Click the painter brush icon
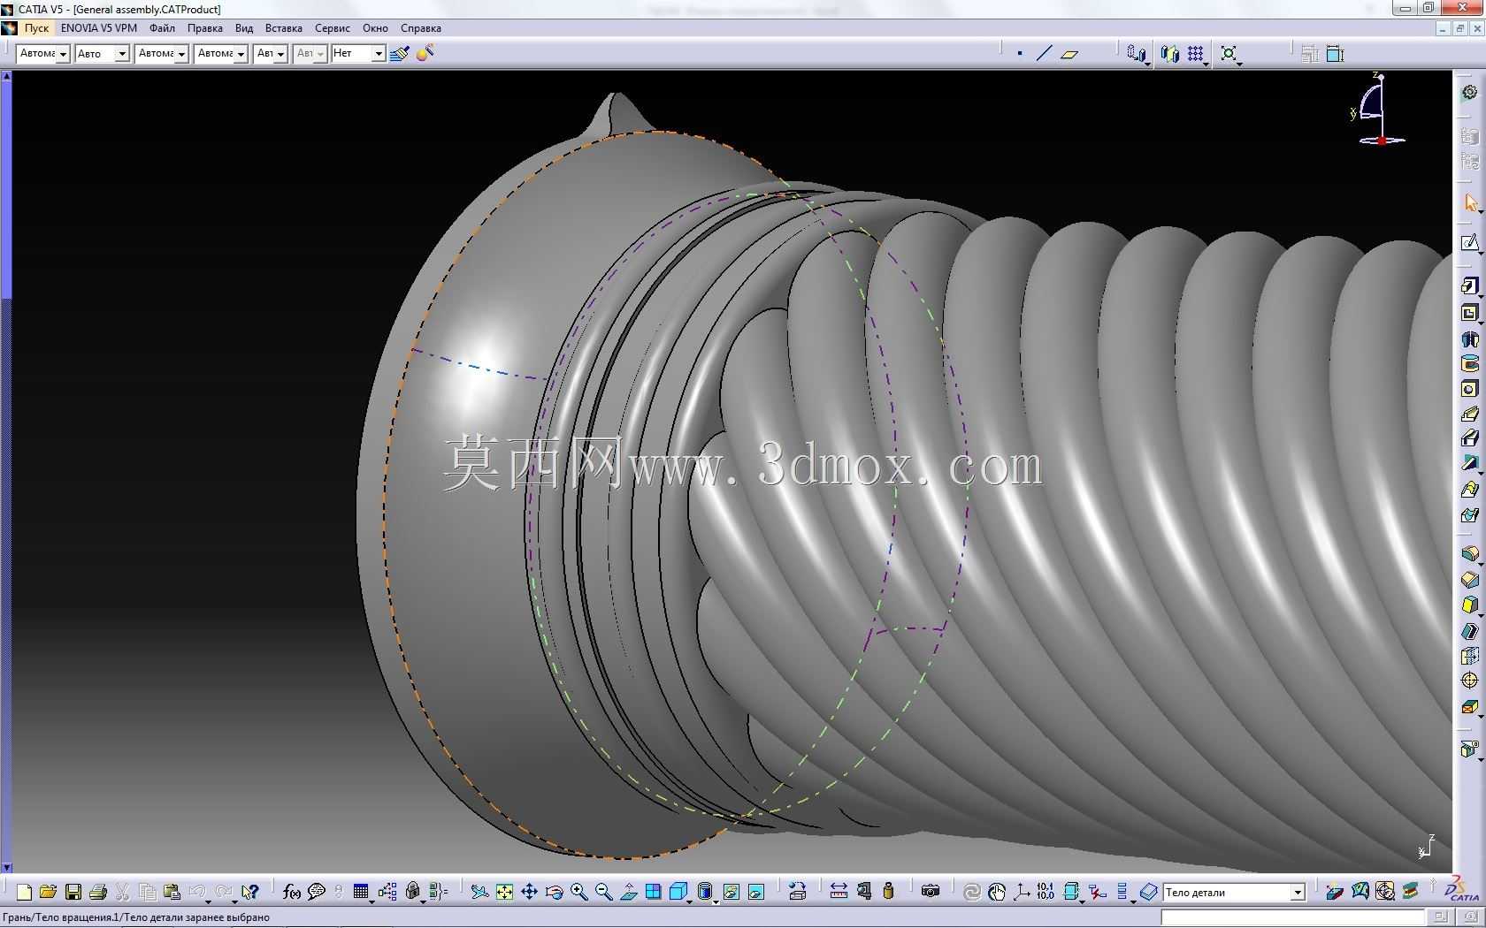Image resolution: width=1486 pixels, height=928 pixels. pyautogui.click(x=400, y=54)
